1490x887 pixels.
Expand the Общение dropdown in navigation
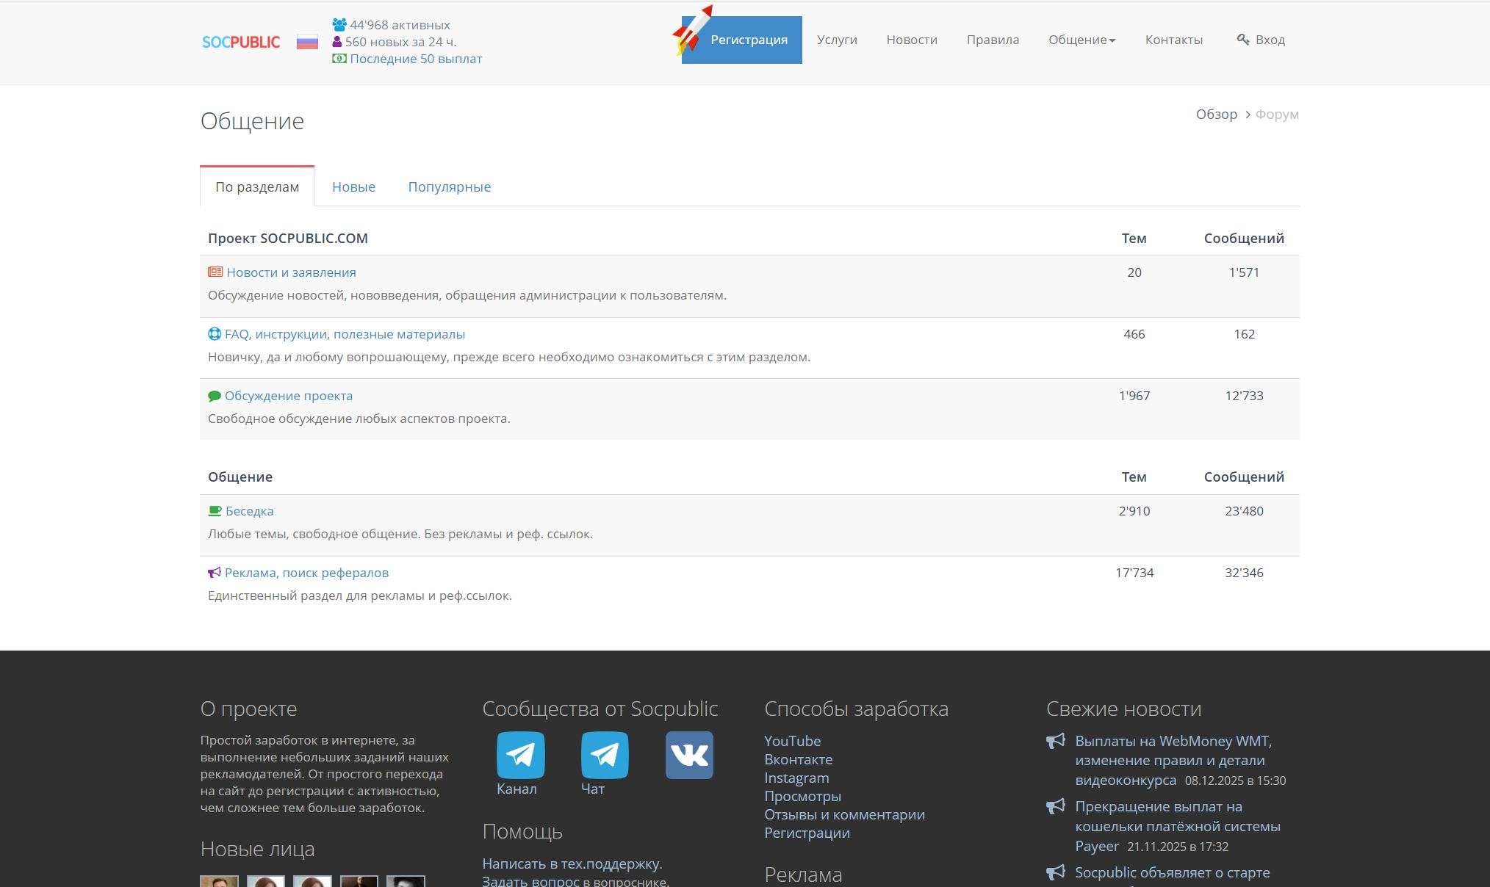[1081, 40]
